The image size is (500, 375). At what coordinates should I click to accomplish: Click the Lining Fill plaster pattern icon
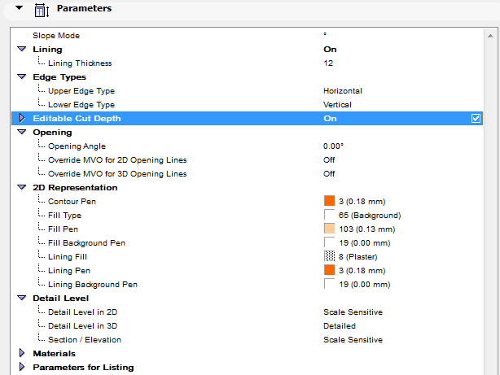pyautogui.click(x=330, y=256)
